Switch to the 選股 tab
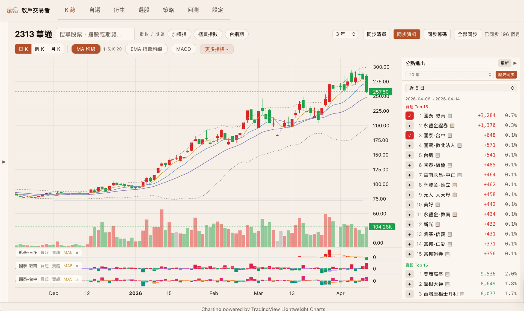Screen dimensions: 524x311 point(144,10)
